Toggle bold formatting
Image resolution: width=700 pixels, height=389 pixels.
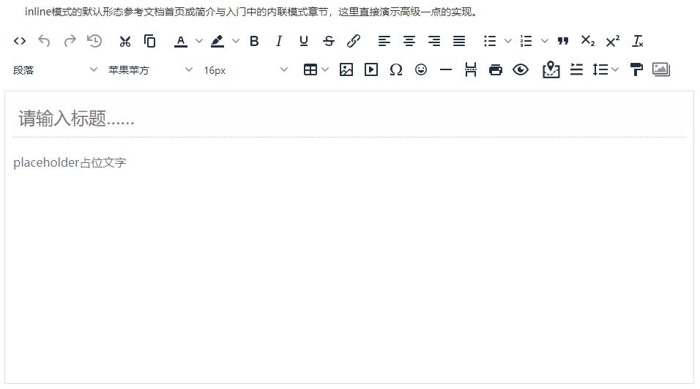coord(254,41)
